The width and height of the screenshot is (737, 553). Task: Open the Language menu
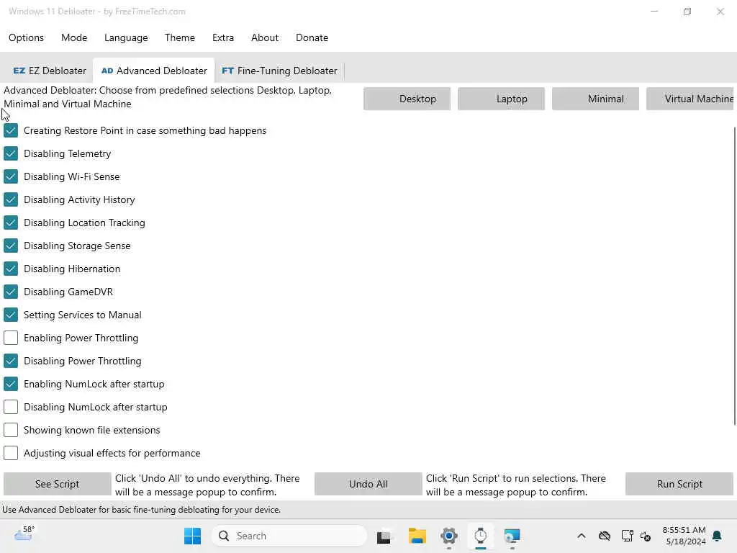(126, 37)
